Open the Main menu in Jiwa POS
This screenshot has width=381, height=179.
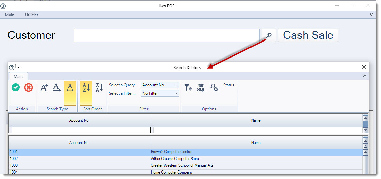pyautogui.click(x=10, y=15)
